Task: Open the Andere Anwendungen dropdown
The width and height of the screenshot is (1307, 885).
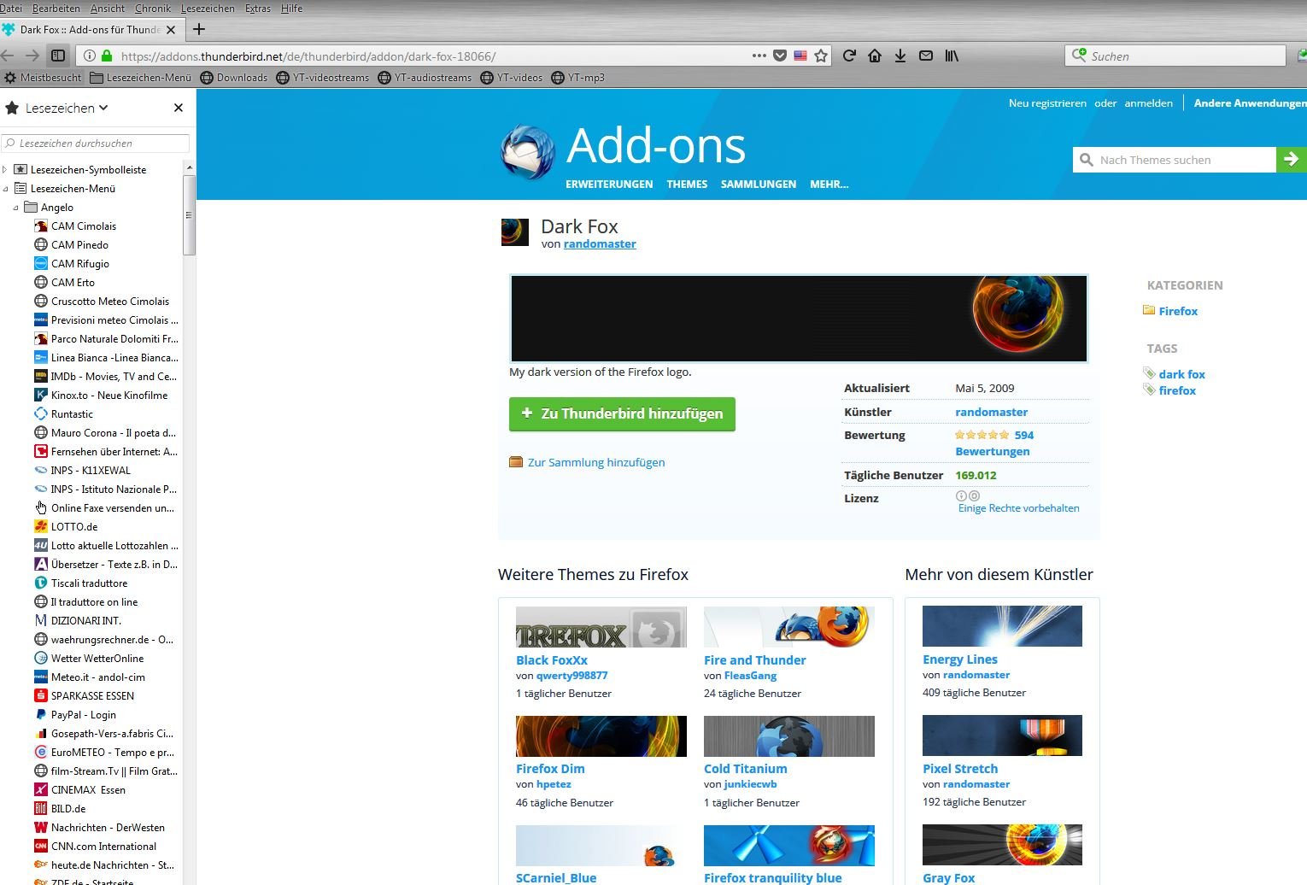Action: tap(1250, 103)
